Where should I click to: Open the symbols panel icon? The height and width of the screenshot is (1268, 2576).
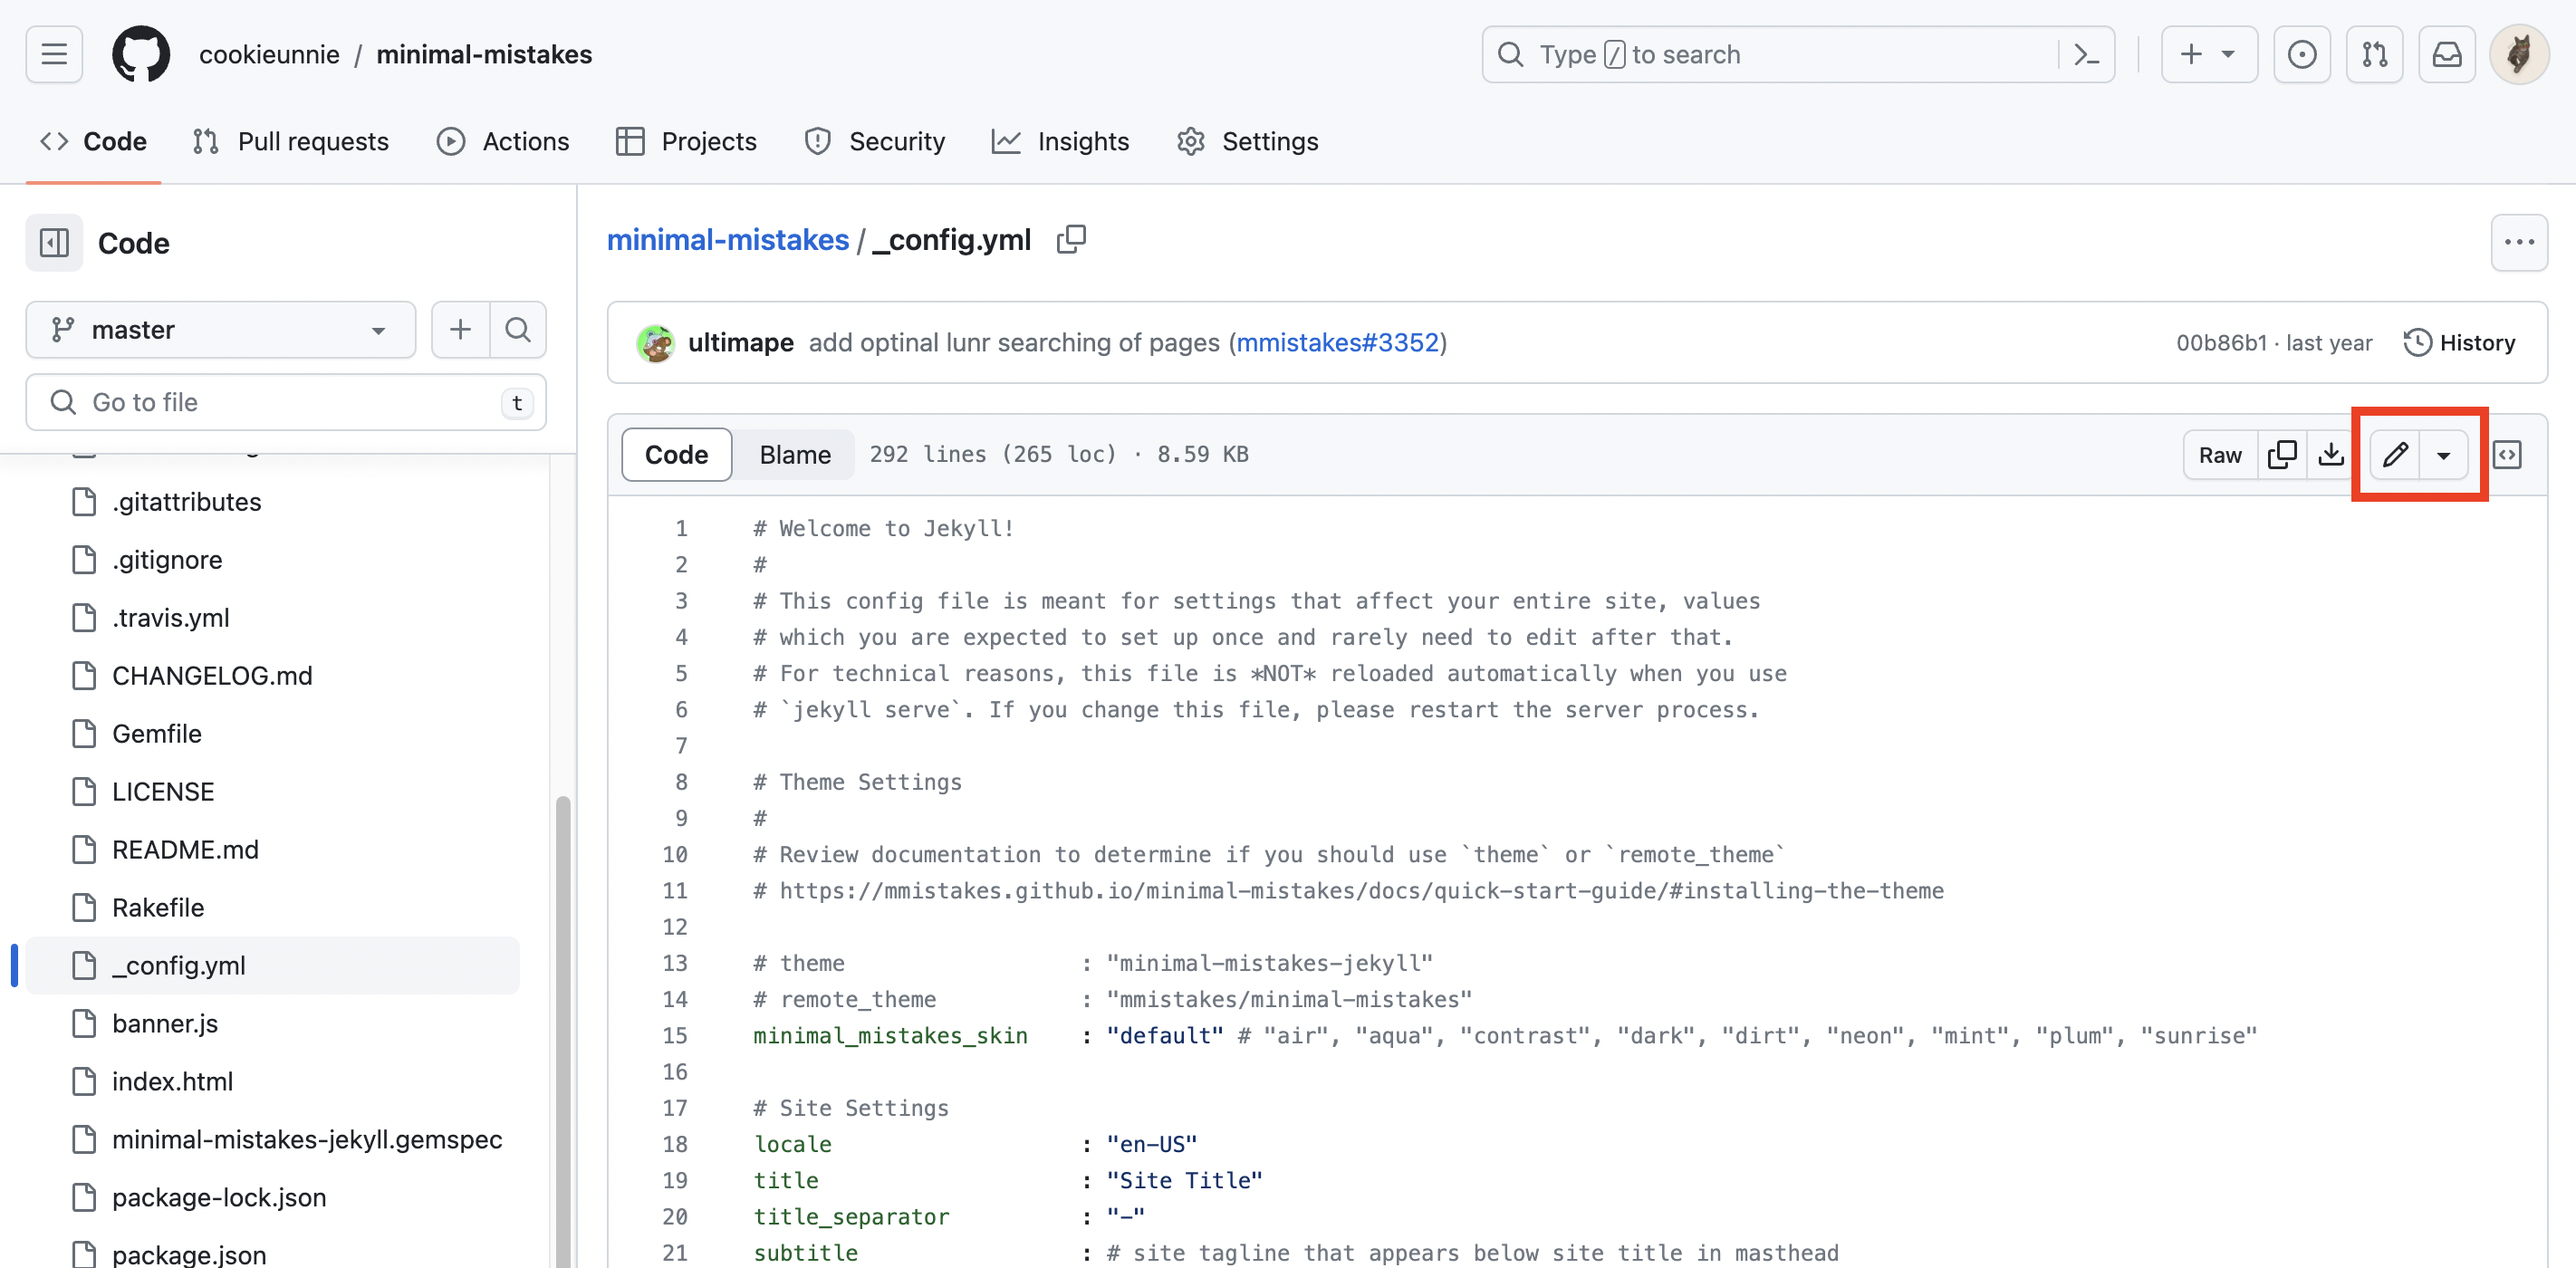[x=2507, y=455]
